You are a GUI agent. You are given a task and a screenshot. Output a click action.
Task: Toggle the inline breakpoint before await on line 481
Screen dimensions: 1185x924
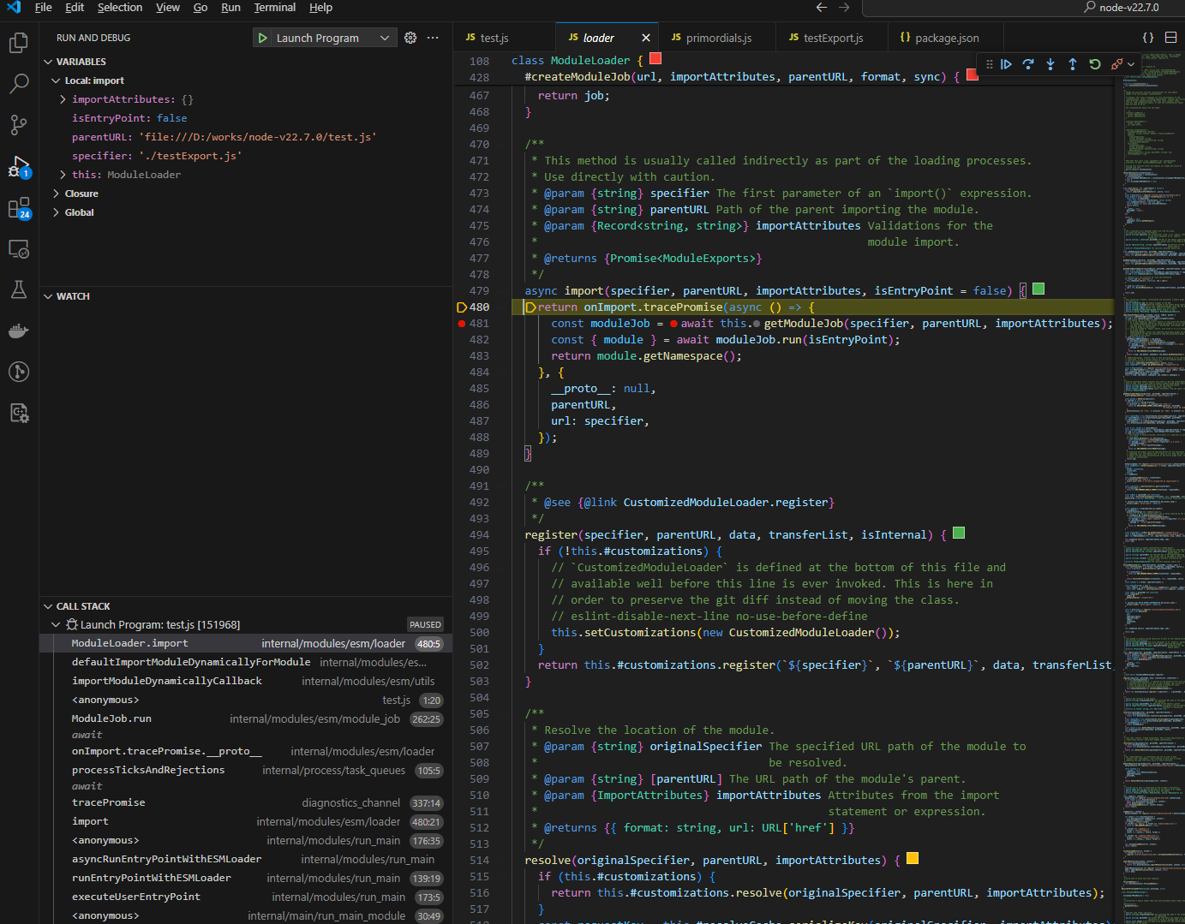click(673, 324)
